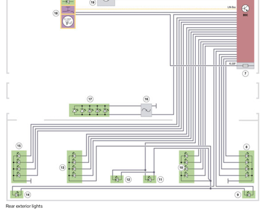Click the four-LED tail light group 8
The image size is (261, 210).
[x=246, y=167]
